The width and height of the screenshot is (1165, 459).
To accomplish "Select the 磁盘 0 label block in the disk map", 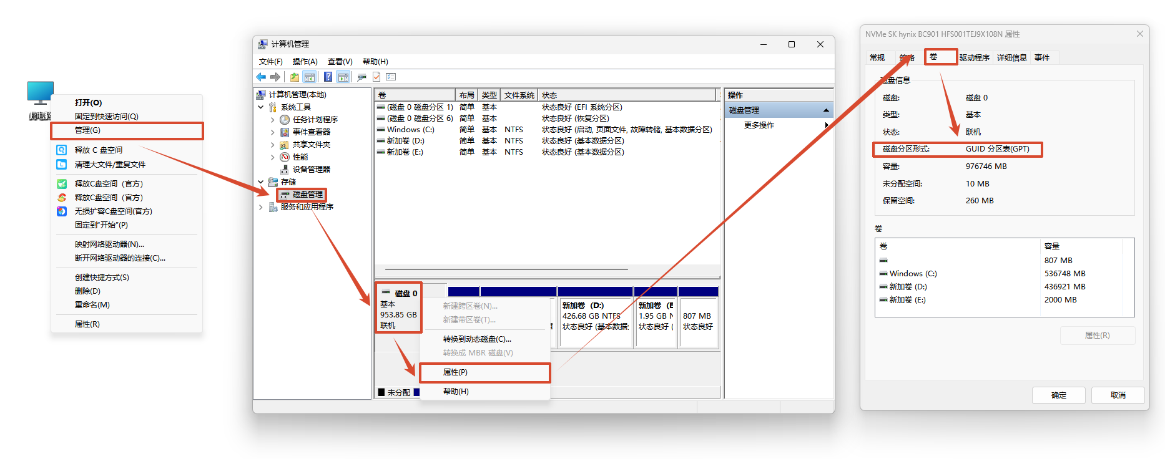I will 399,308.
